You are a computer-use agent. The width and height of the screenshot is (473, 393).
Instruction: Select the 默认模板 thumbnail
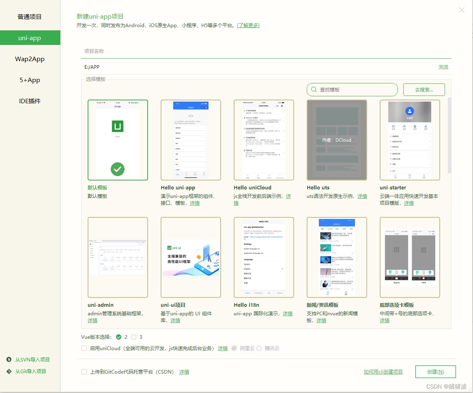click(x=118, y=140)
